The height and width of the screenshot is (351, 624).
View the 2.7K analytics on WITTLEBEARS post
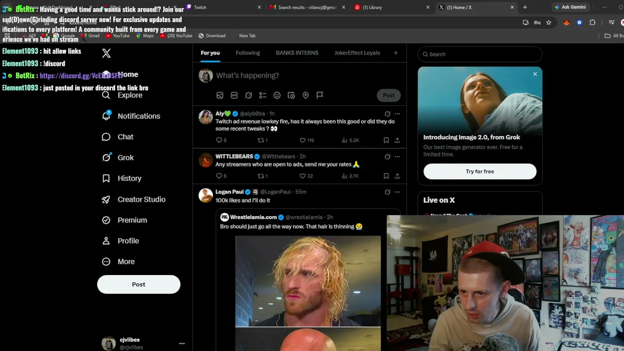350,176
